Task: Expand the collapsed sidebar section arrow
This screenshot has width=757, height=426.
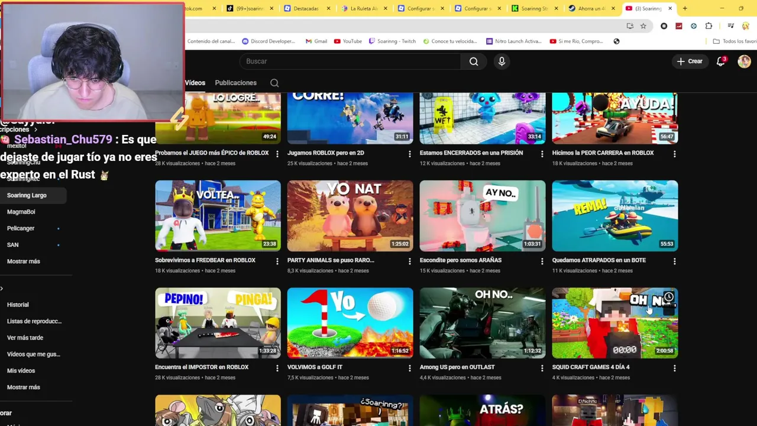Action: point(2,289)
